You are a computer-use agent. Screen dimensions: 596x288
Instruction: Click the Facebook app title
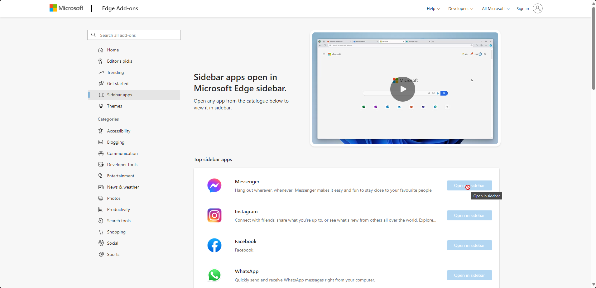tap(246, 242)
